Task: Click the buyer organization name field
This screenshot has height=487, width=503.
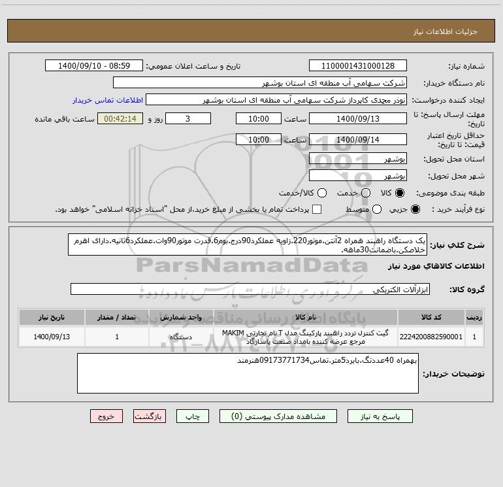Action: coord(260,82)
